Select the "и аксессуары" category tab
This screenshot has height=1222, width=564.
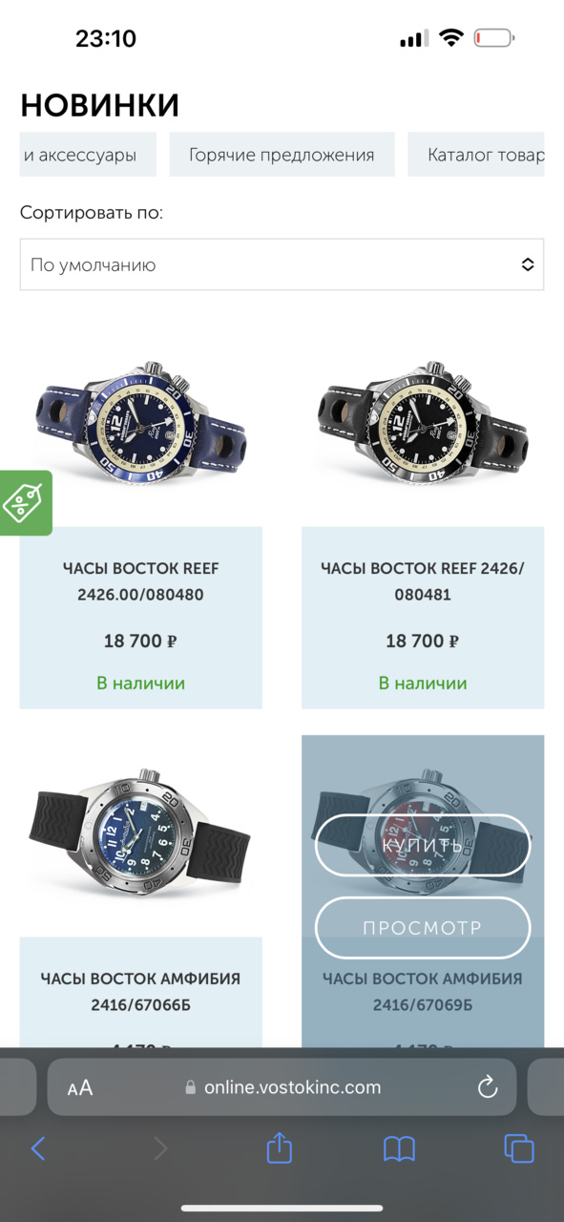point(88,155)
